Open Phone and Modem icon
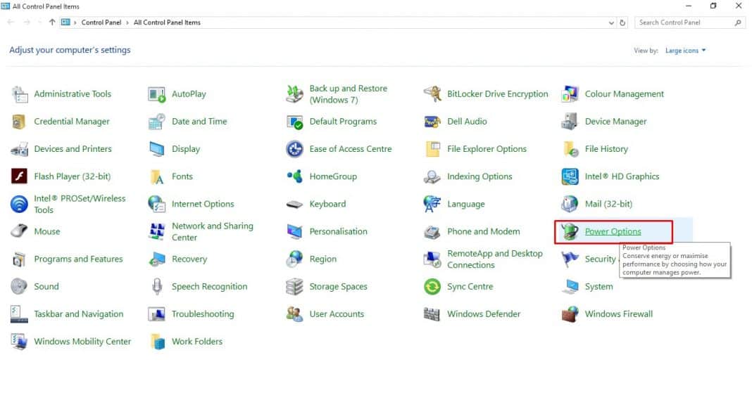This screenshot has height=400, width=752. point(432,232)
